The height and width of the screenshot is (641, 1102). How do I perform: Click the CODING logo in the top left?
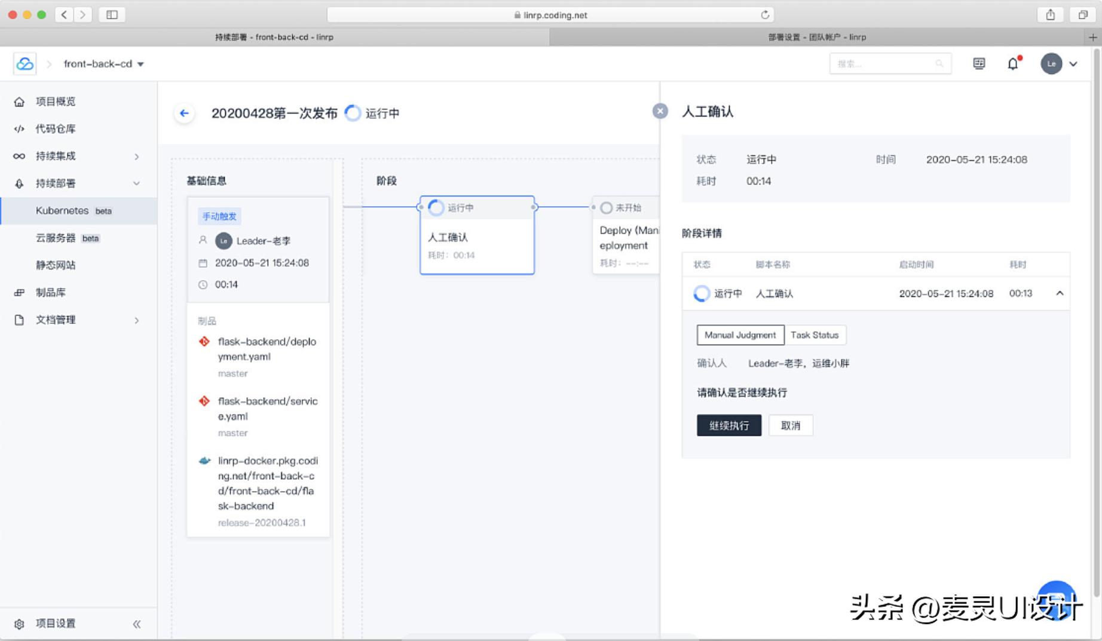[24, 63]
